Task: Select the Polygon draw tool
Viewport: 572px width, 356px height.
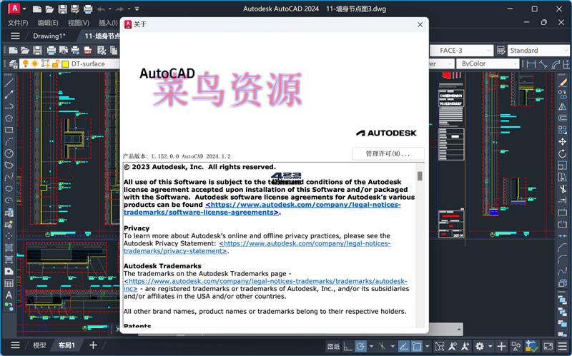Action: (9, 118)
